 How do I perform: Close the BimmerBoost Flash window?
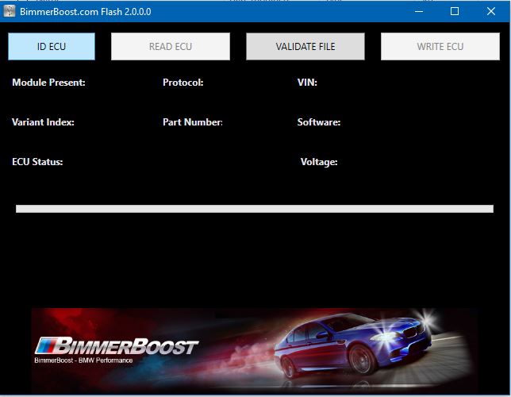[x=491, y=12]
